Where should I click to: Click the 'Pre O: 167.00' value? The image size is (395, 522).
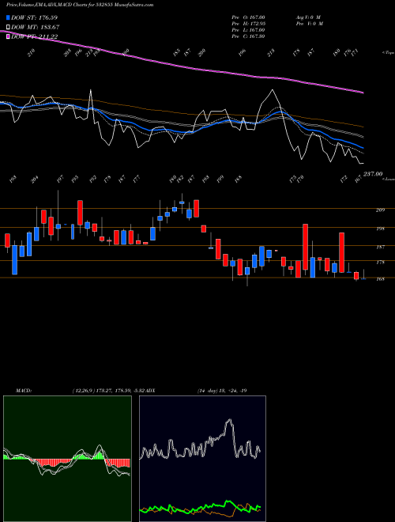248,17
